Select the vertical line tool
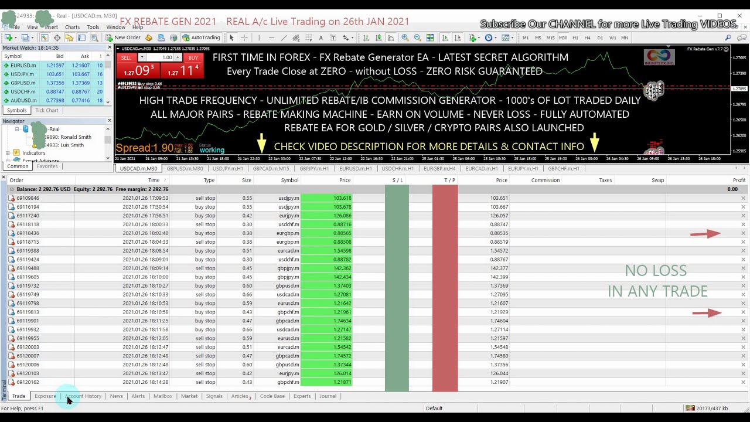 point(259,38)
